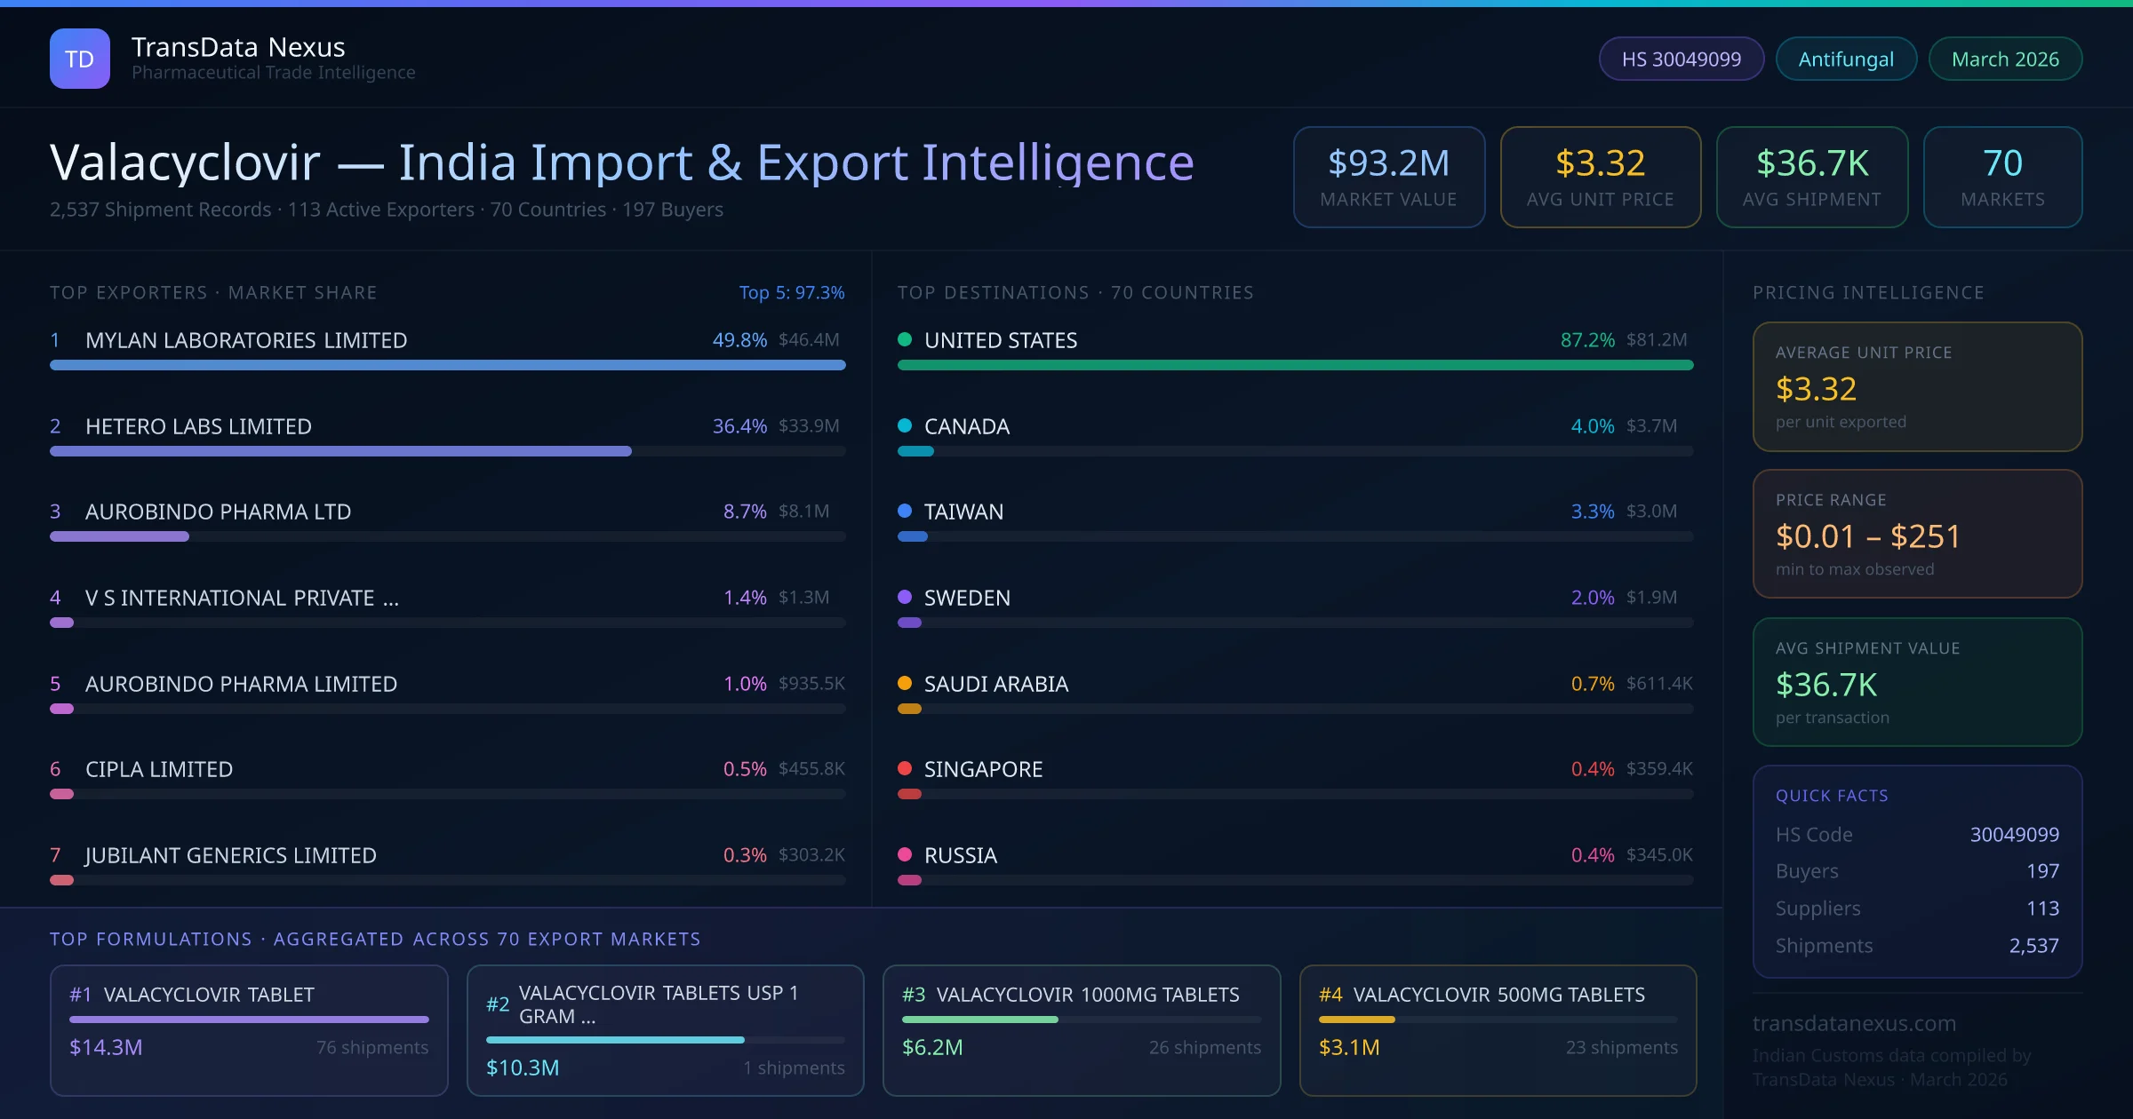This screenshot has height=1119, width=2133.
Task: Select the #1 Valacyclovir Tablet card
Action: pyautogui.click(x=249, y=1030)
